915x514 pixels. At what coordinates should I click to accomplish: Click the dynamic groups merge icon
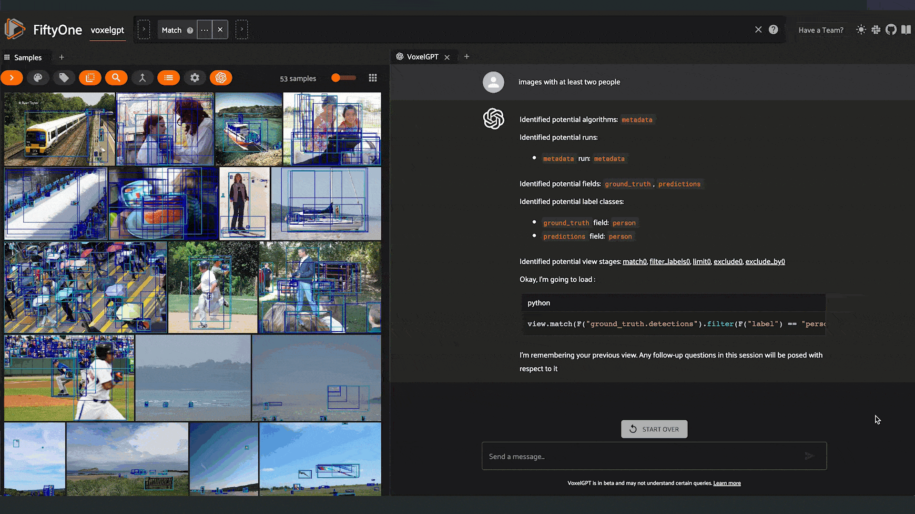click(142, 78)
